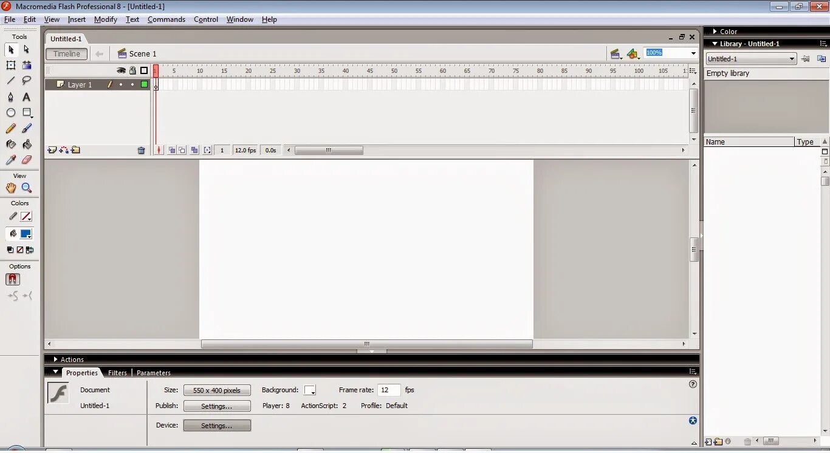Viewport: 830px width, 453px height.
Task: Toggle Edit Multiple Frames
Action: (194, 150)
